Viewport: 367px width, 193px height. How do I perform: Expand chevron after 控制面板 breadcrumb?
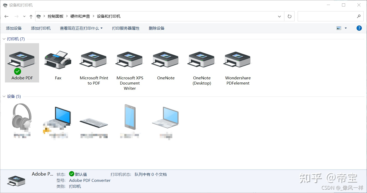pos(67,16)
